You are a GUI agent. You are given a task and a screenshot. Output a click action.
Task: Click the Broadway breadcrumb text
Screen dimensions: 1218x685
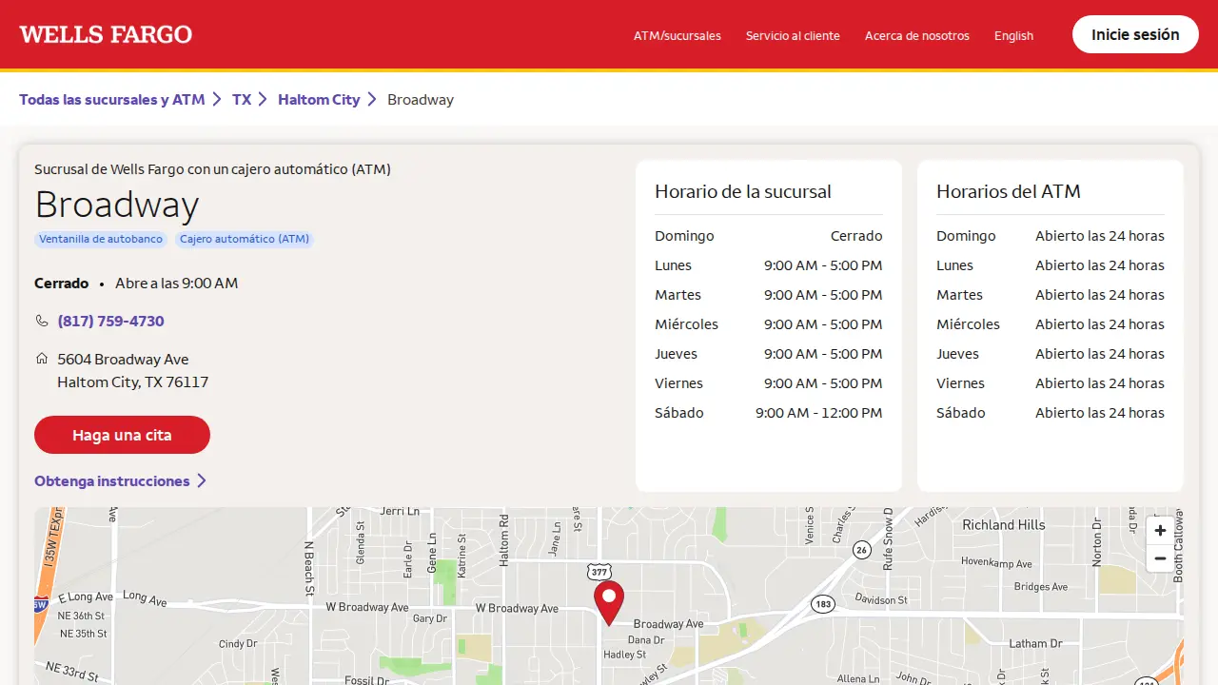click(x=421, y=99)
